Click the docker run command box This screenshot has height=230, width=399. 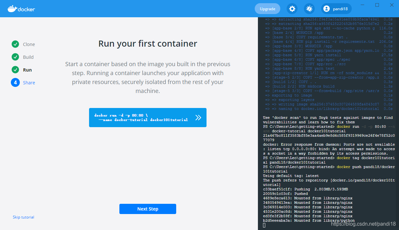coord(148,118)
